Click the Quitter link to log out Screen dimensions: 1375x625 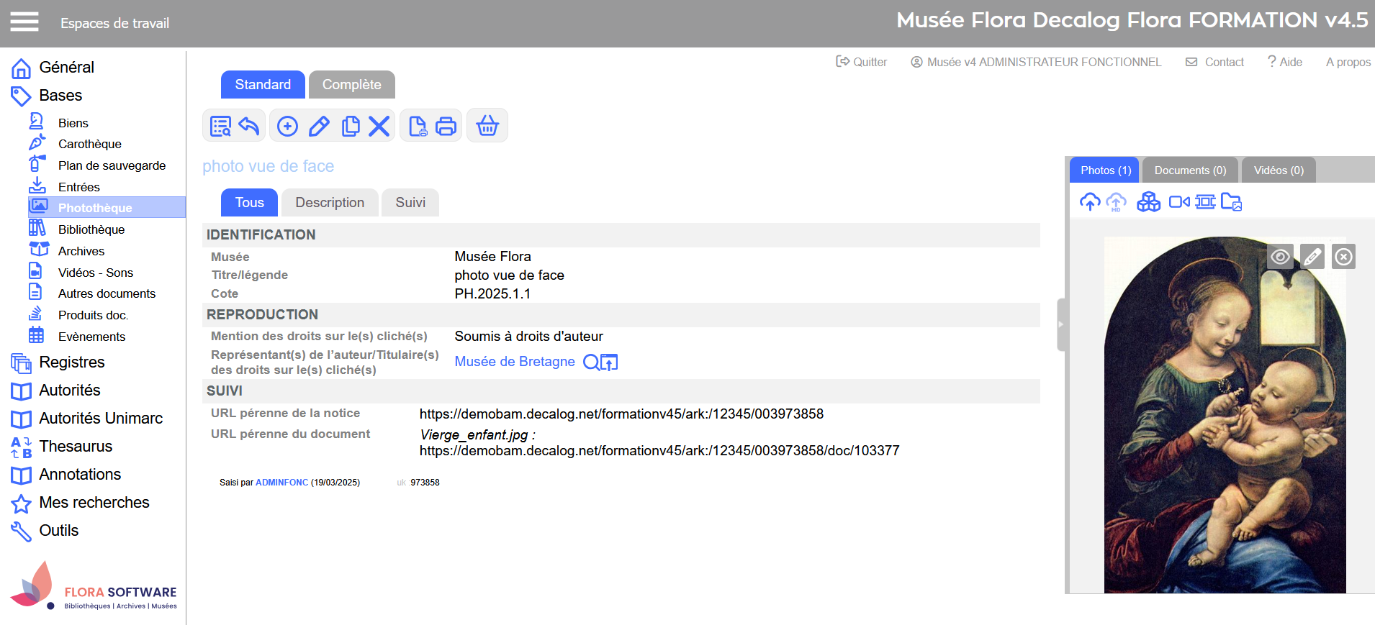click(x=862, y=62)
